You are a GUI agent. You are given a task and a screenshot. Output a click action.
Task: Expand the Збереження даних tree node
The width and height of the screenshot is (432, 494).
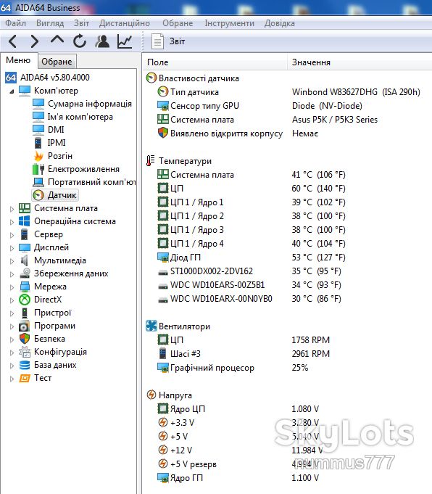[x=12, y=274]
